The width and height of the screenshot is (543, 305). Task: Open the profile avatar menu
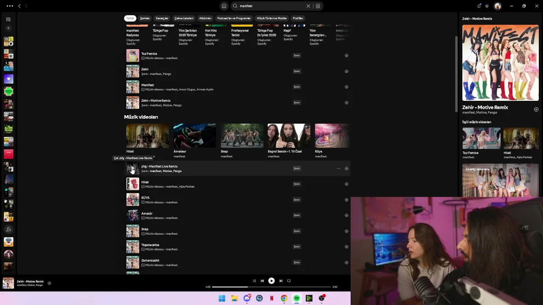coord(498,6)
